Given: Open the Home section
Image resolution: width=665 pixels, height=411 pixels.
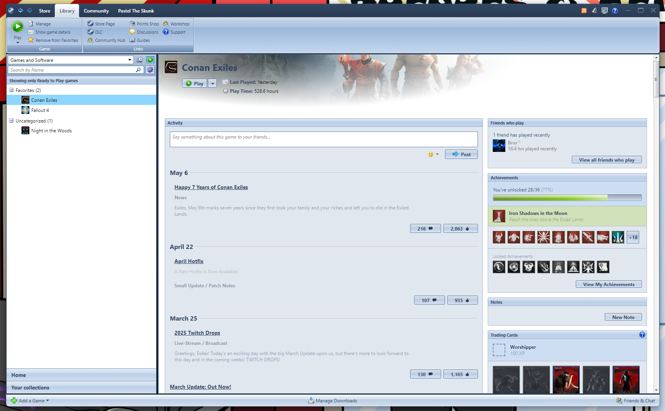Looking at the screenshot, I should point(81,375).
